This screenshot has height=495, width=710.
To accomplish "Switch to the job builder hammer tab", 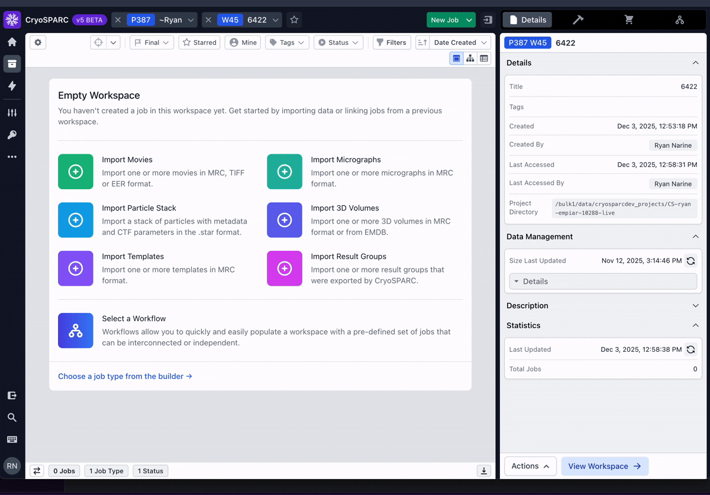I will (x=578, y=20).
